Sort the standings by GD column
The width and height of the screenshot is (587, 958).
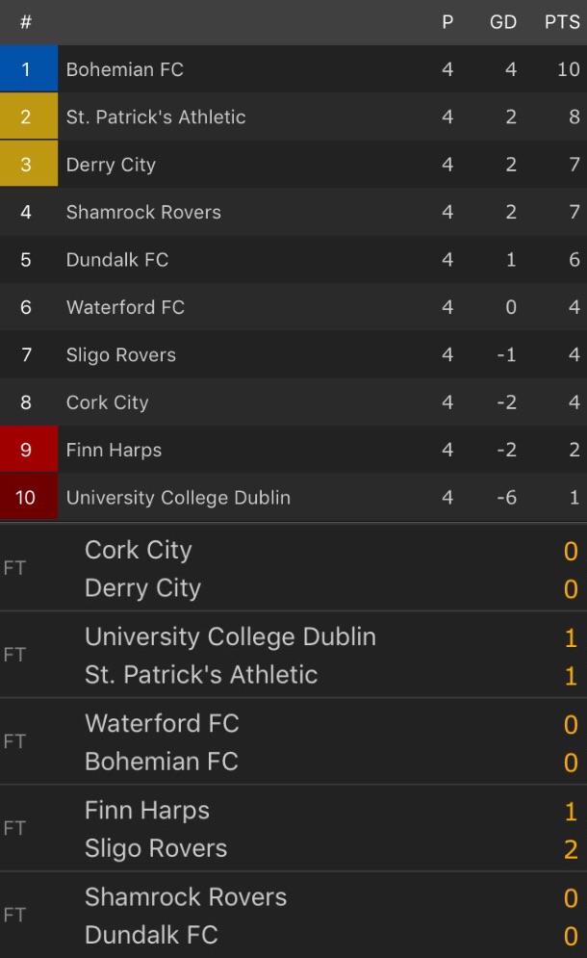[x=503, y=22]
